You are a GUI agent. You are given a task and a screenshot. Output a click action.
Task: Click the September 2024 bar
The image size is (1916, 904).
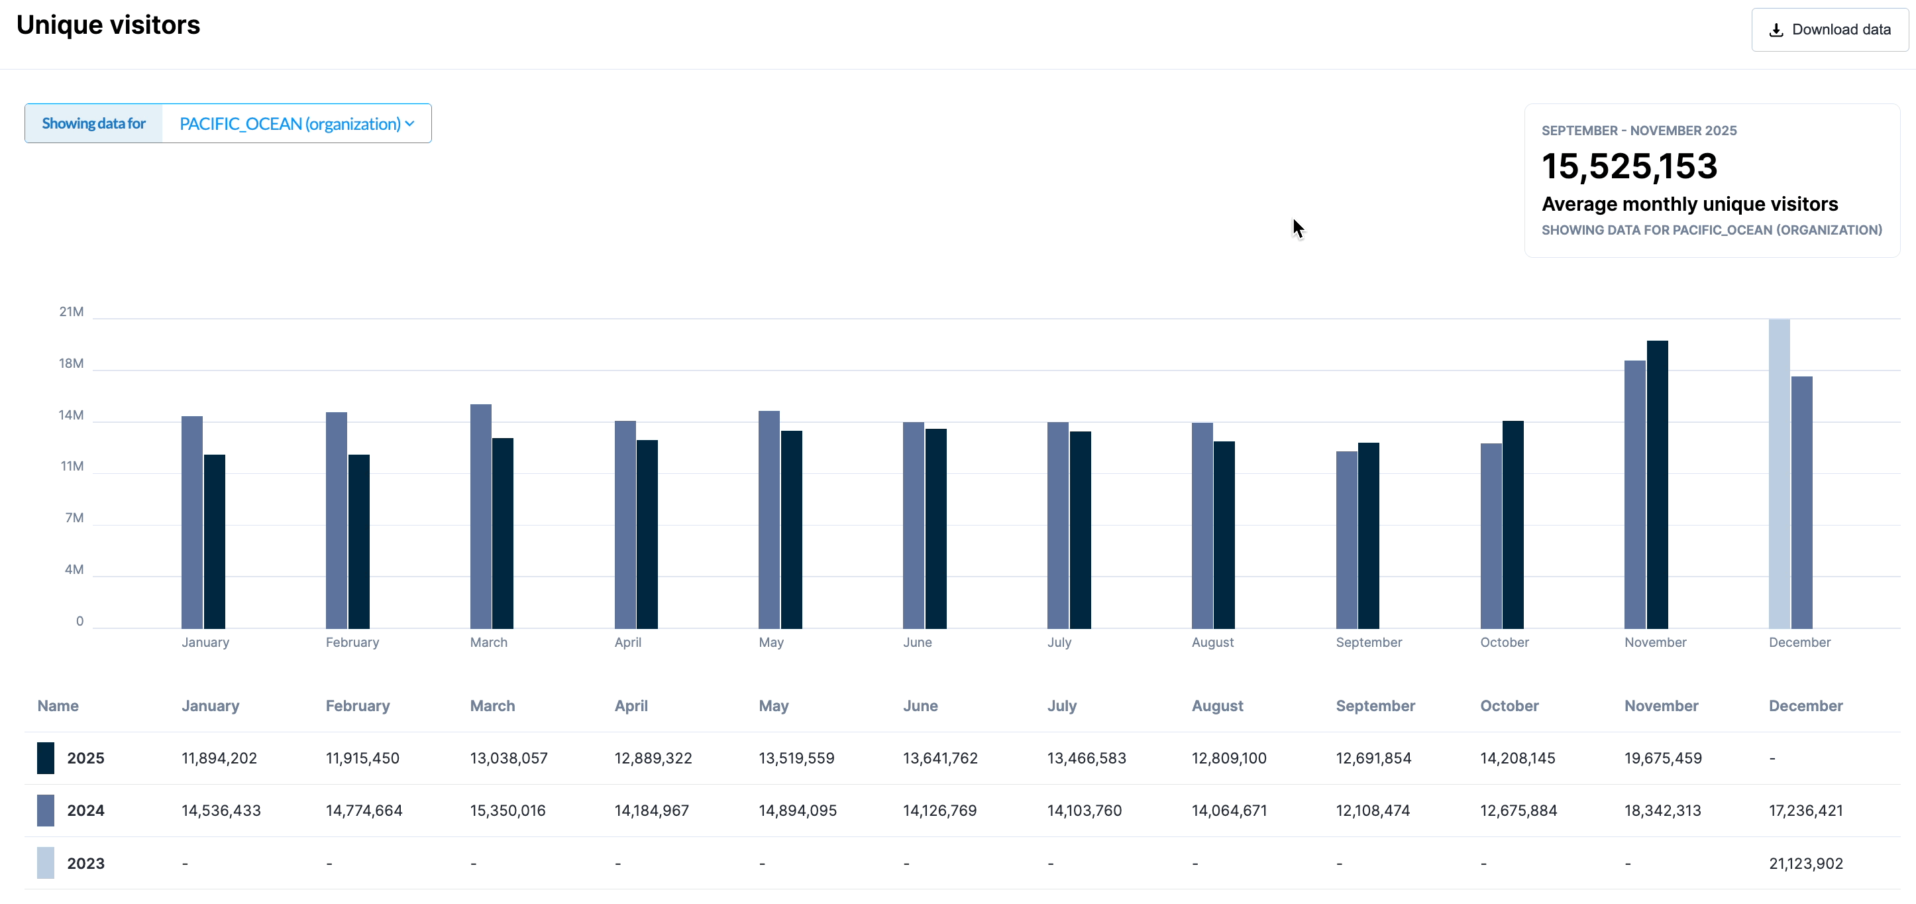click(x=1346, y=539)
